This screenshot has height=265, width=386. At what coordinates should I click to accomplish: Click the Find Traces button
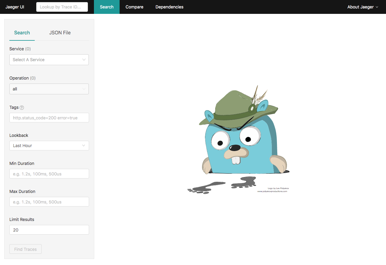[x=25, y=249]
